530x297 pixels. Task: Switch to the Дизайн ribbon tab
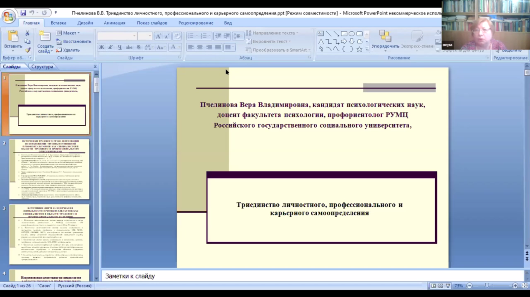tap(85, 23)
